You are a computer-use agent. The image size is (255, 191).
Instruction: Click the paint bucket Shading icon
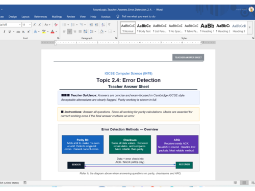101,32
